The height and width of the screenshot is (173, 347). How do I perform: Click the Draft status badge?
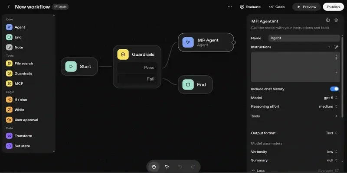[60, 7]
